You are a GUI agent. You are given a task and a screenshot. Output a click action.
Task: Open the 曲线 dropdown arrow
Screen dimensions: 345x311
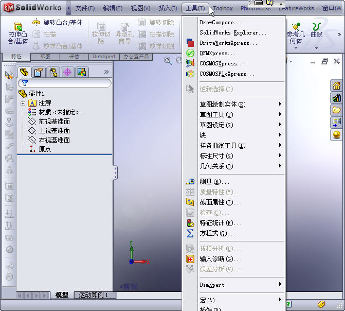(316, 48)
